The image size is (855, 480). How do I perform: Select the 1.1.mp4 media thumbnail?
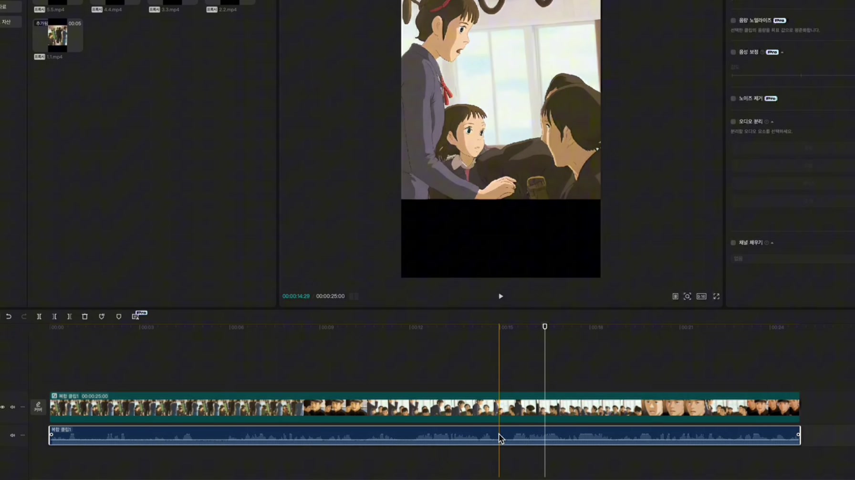coord(57,35)
